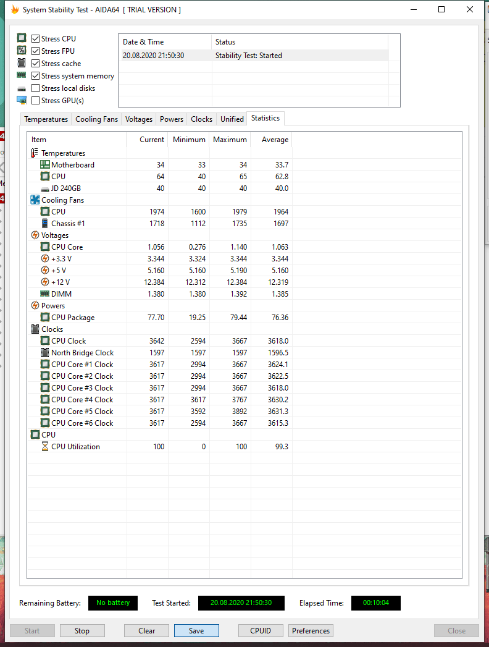Open Preferences dialog
489x647 pixels.
pos(311,631)
